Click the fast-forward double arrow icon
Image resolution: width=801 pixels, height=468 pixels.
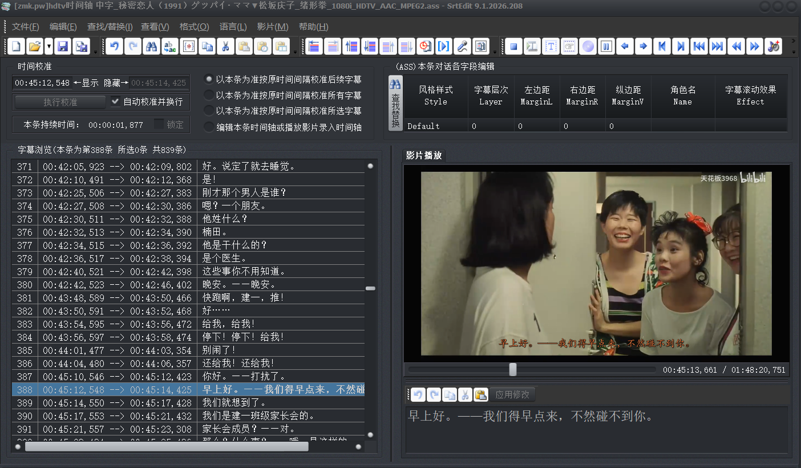click(755, 46)
